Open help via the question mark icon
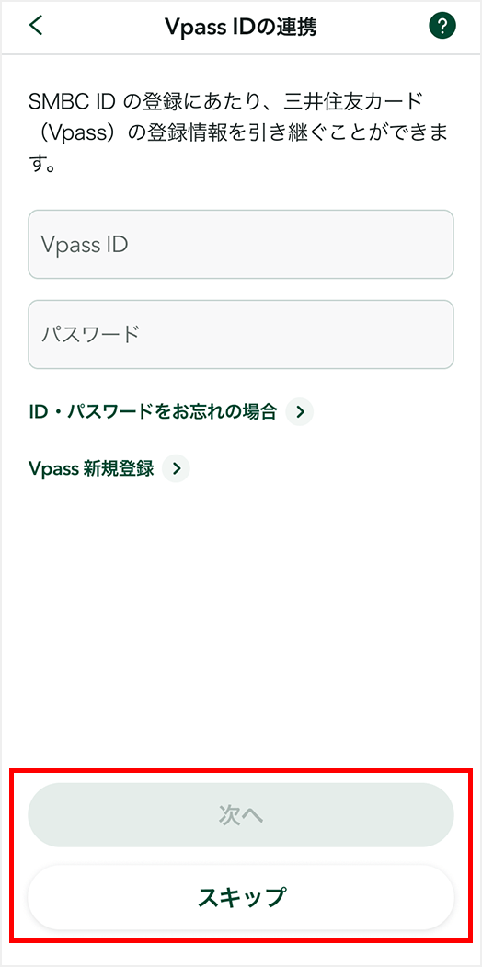Image resolution: width=482 pixels, height=967 pixels. 442,27
